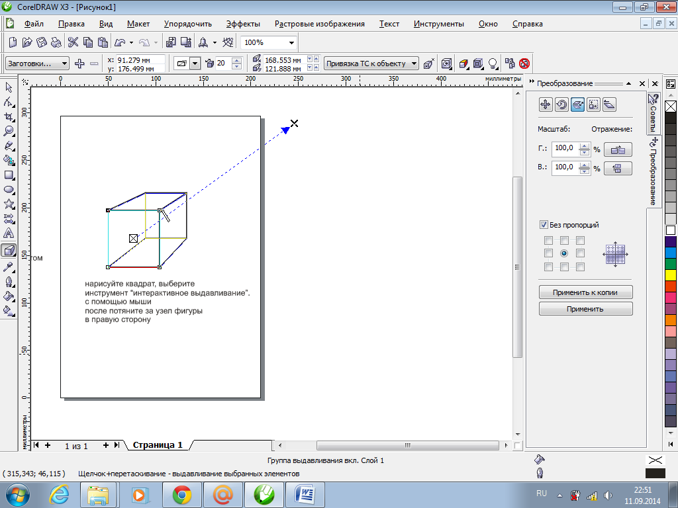Open the 'Эффекты' menu
Viewport: 678px width, 508px height.
pyautogui.click(x=243, y=24)
